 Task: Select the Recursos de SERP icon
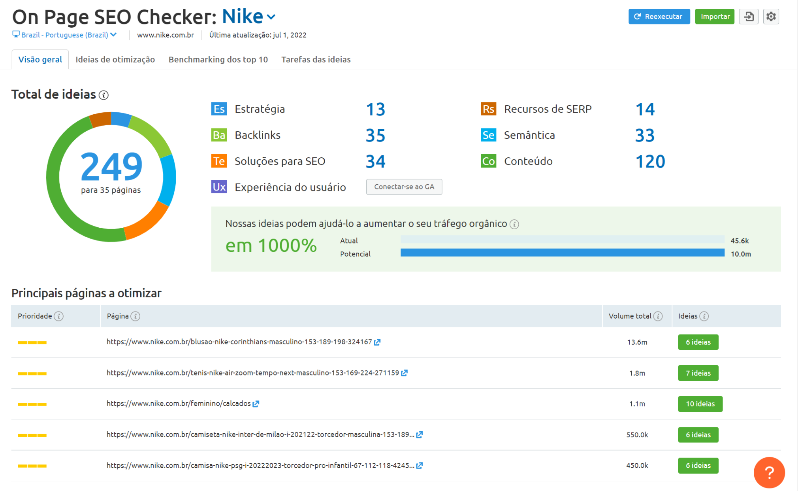pos(489,109)
